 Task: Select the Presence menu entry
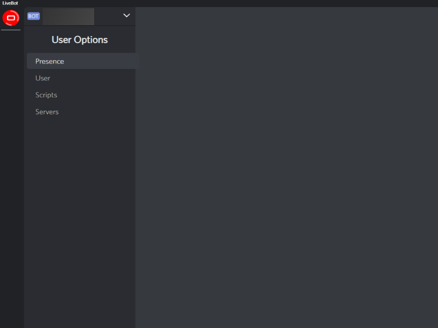click(50, 61)
